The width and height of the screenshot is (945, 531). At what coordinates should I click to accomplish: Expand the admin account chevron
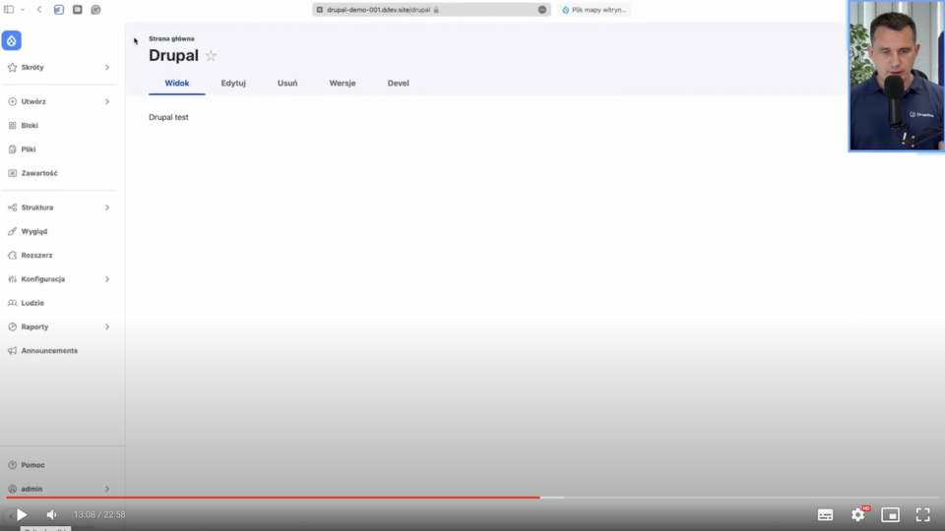[x=107, y=489]
